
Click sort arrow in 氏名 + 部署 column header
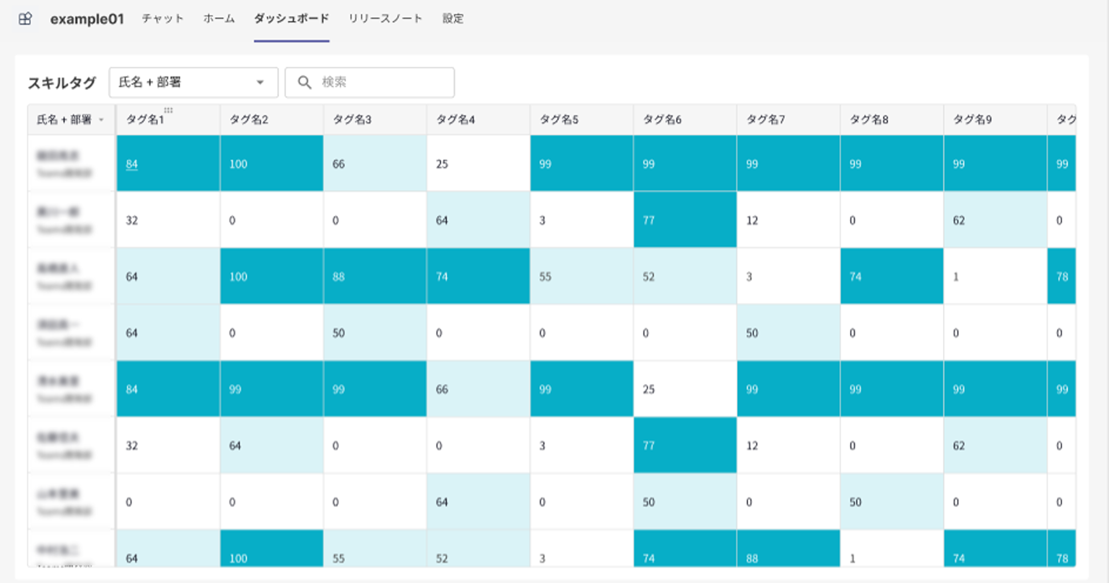102,120
